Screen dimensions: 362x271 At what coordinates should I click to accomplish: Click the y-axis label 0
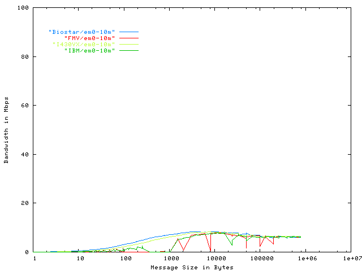[27, 252]
